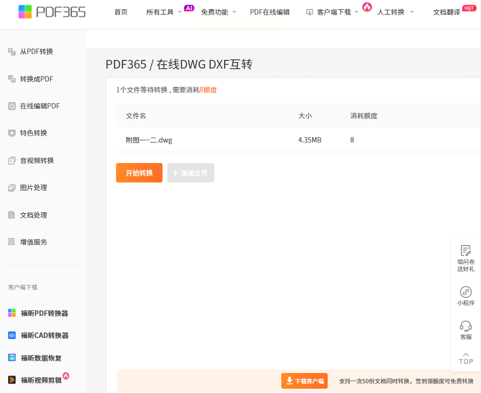This screenshot has height=393, width=481.
Task: Select 转换成PDF in the sidebar
Action: (37, 79)
